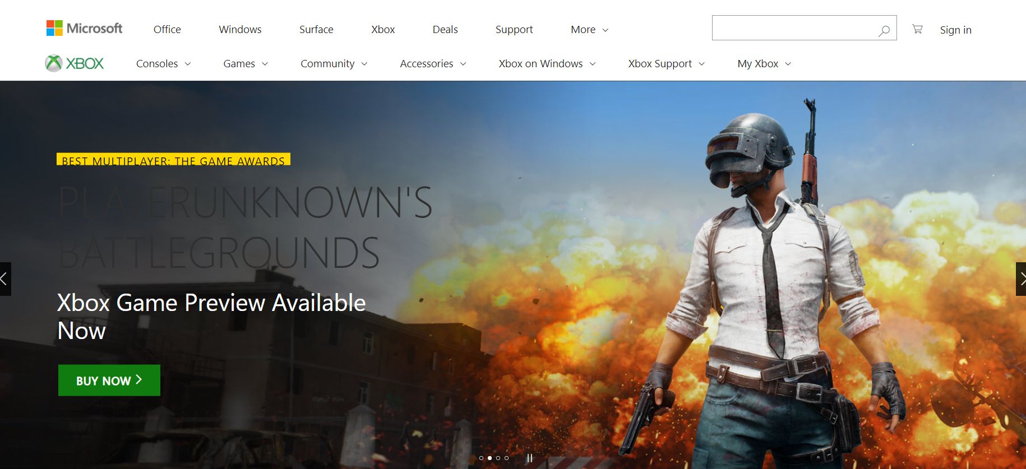Click Xbox in the Microsoft navigation bar
Image resolution: width=1026 pixels, height=469 pixels.
(383, 30)
